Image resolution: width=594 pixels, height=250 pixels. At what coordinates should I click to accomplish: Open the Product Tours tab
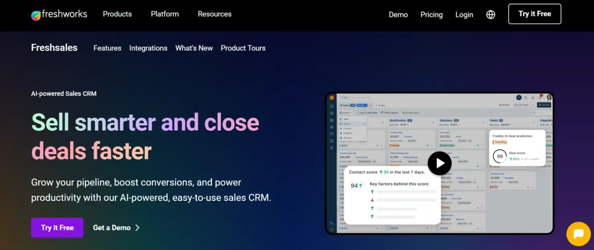click(243, 48)
